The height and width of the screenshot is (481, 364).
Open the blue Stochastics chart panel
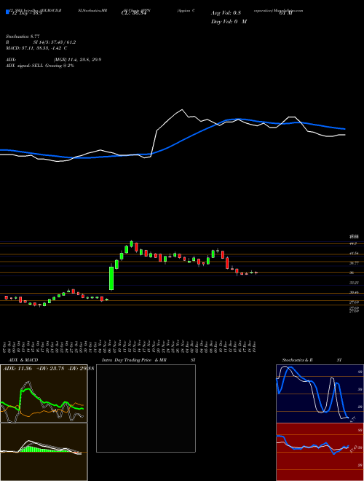coord(320,394)
